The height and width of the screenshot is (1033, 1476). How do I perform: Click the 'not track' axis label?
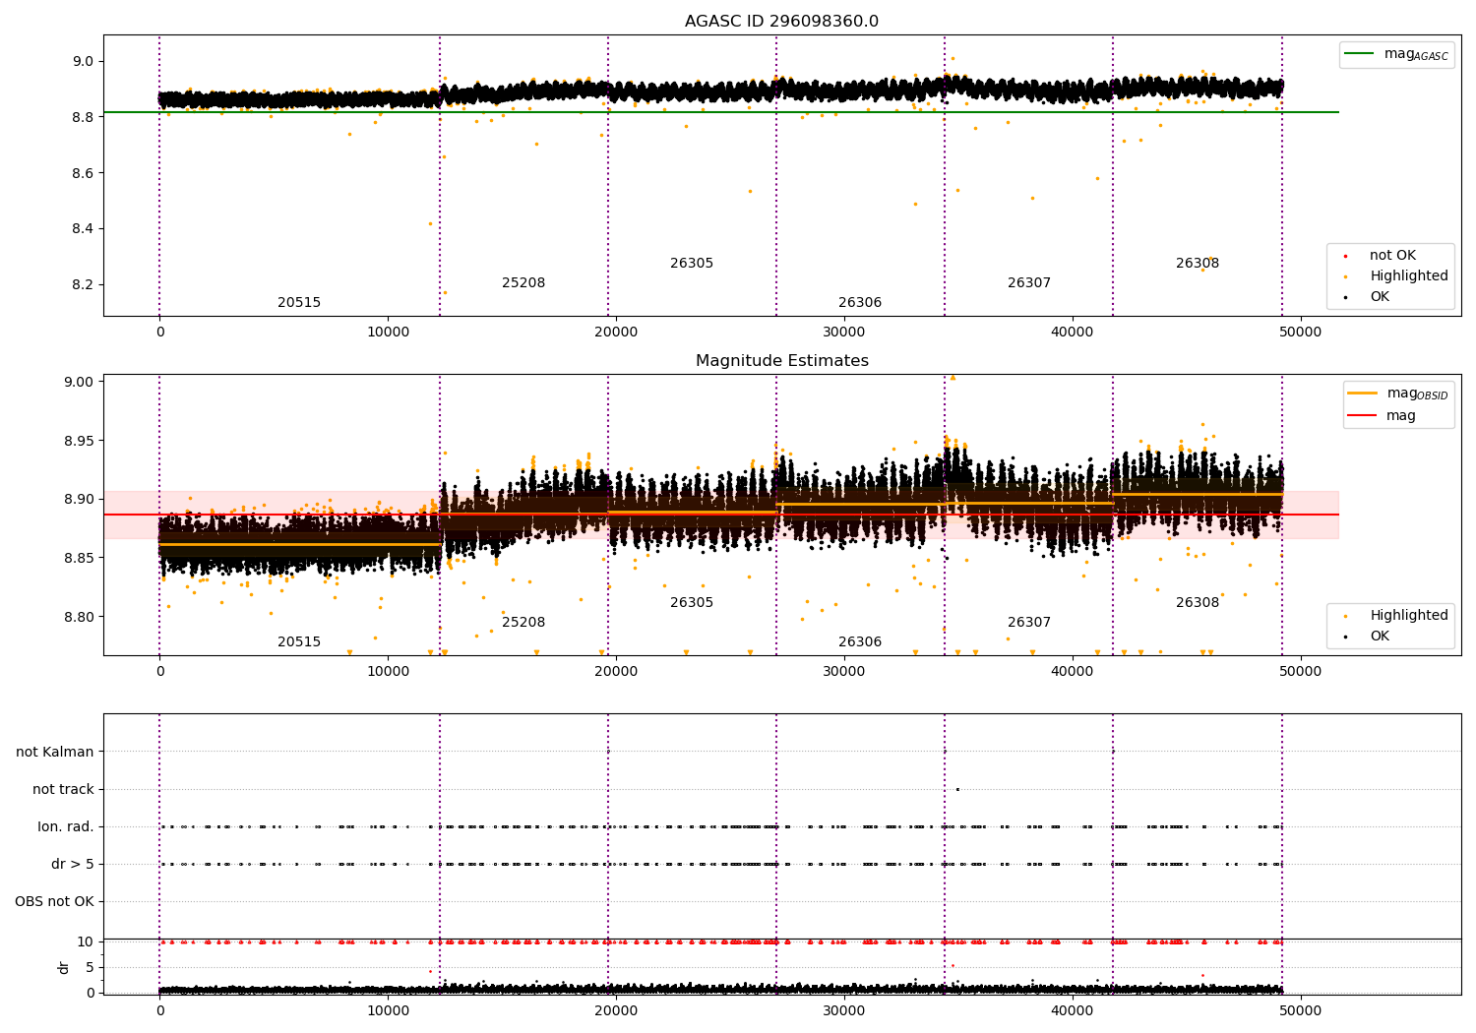63,790
